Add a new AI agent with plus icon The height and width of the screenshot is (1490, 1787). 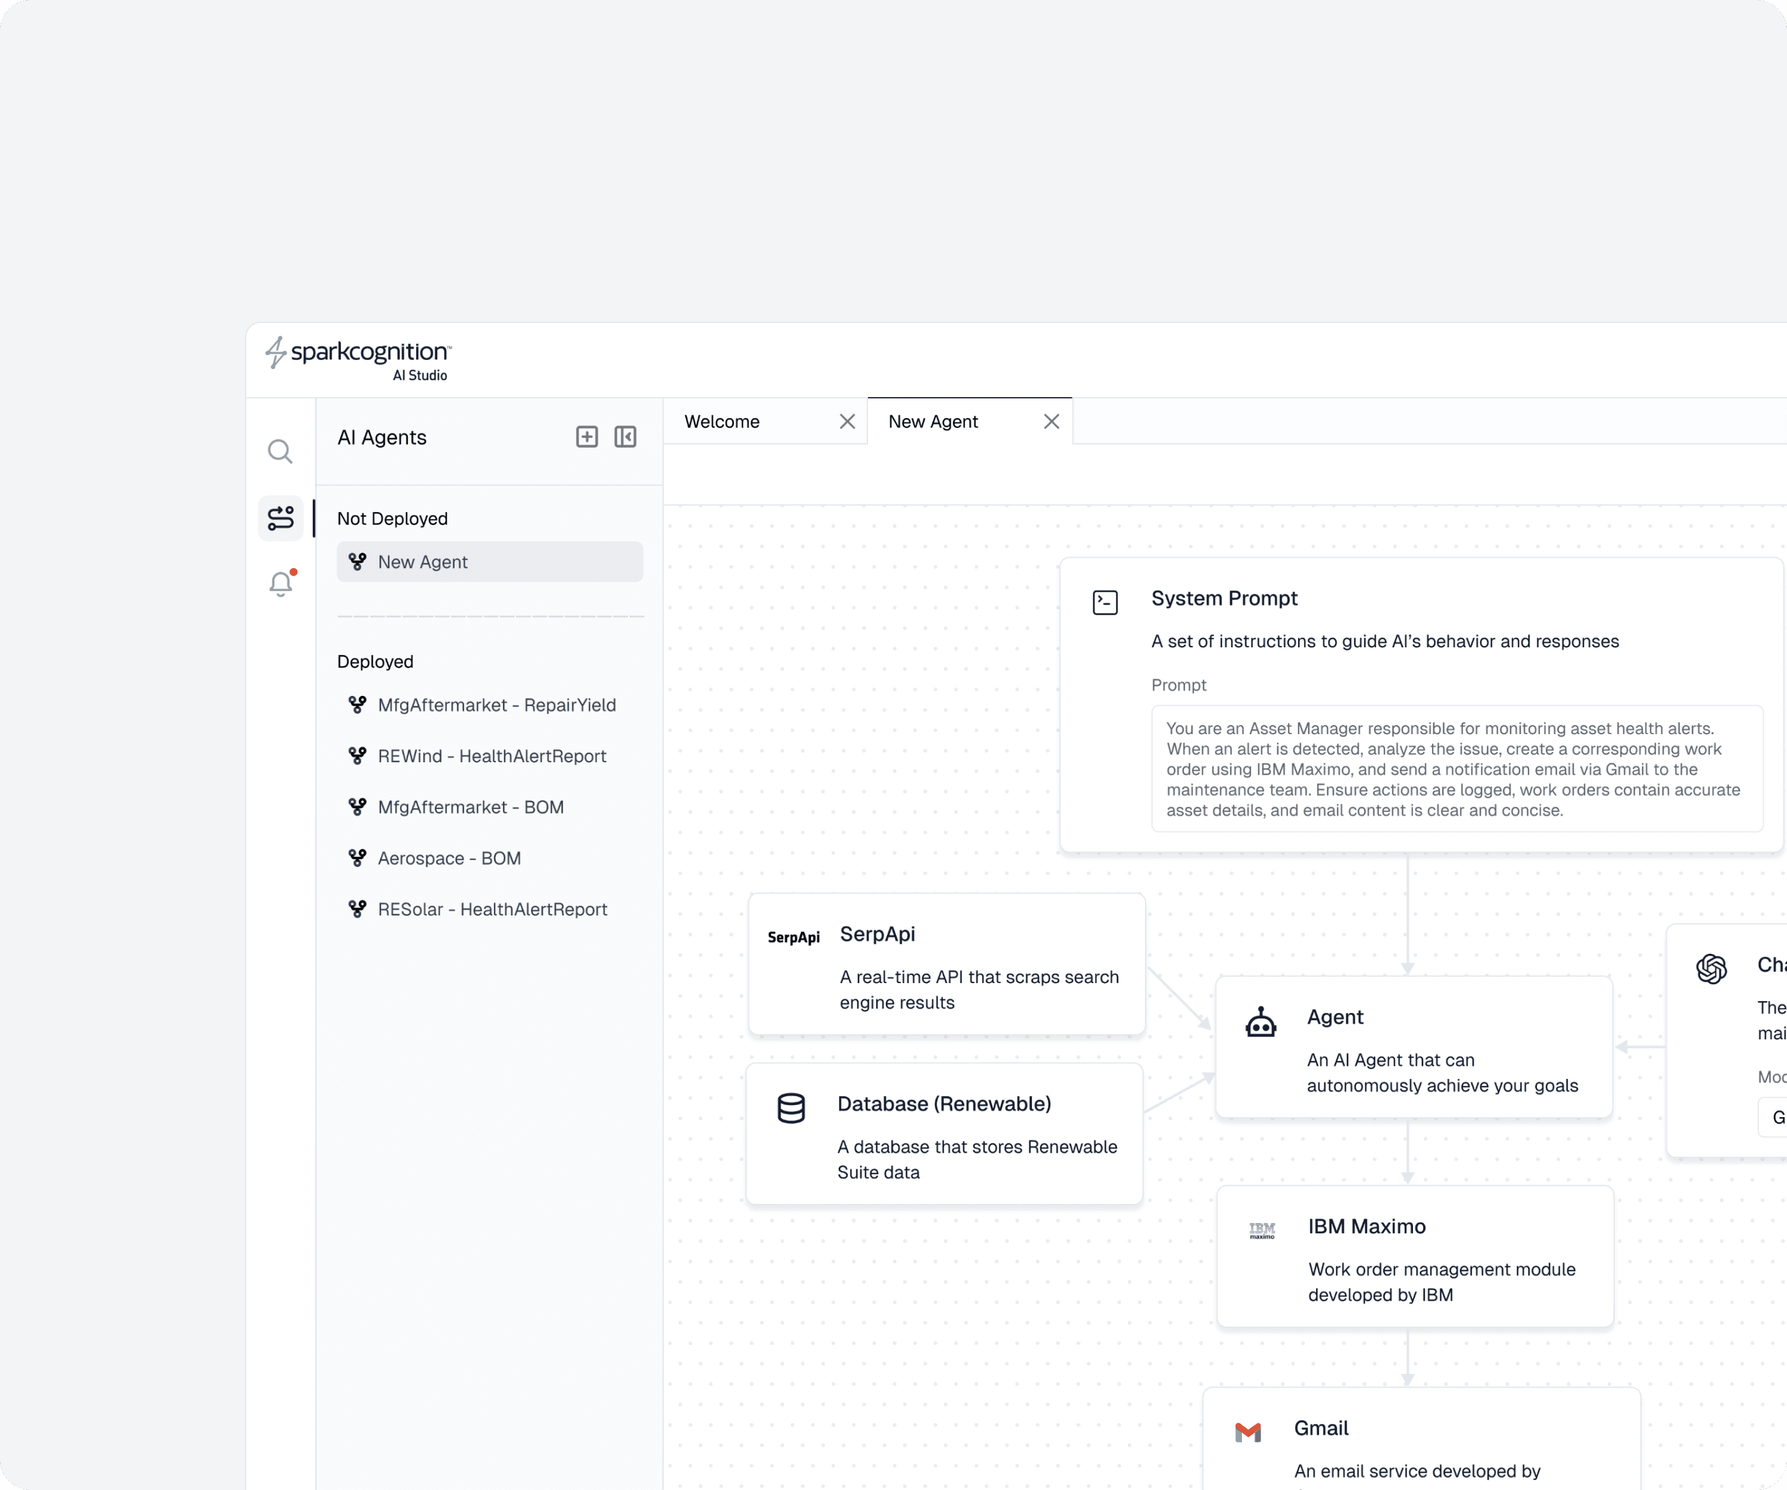587,437
